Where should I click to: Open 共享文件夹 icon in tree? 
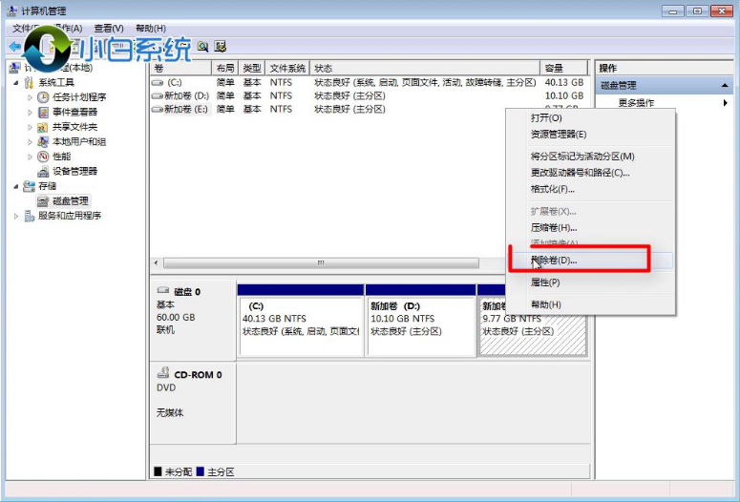(43, 127)
